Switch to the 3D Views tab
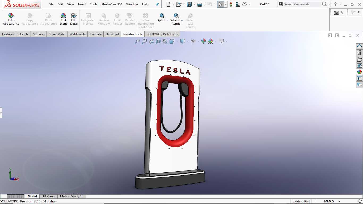This screenshot has height=204, width=363. (48, 196)
